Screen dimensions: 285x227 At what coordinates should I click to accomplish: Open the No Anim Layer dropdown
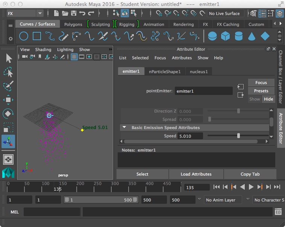point(199,199)
